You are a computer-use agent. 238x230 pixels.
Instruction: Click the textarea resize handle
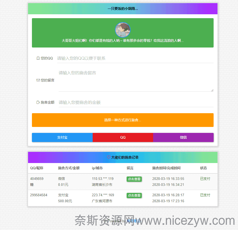click(x=212, y=90)
